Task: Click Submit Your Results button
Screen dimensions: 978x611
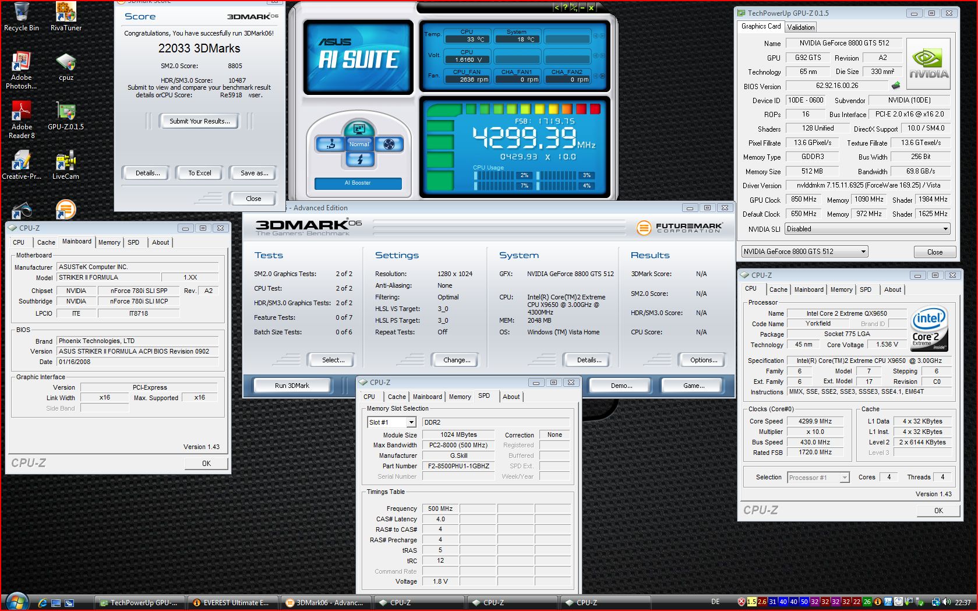Action: click(x=200, y=121)
